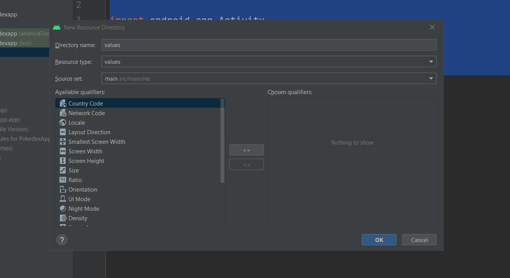The width and height of the screenshot is (510, 278).
Task: Click the available qualifiers list scrollbar
Action: click(x=222, y=141)
